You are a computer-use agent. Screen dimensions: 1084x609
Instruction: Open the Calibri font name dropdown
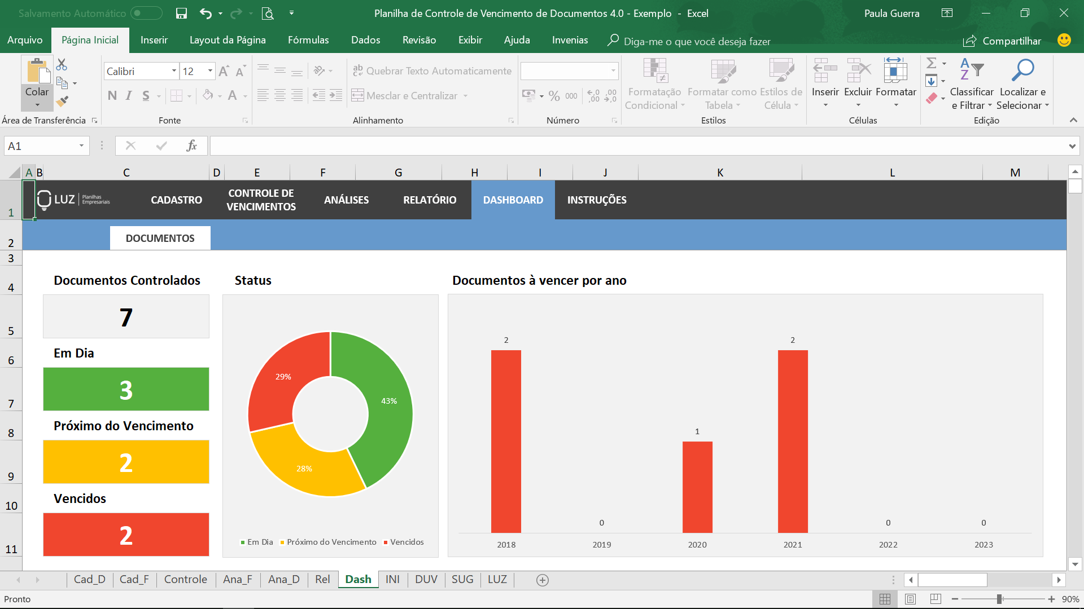(x=174, y=71)
